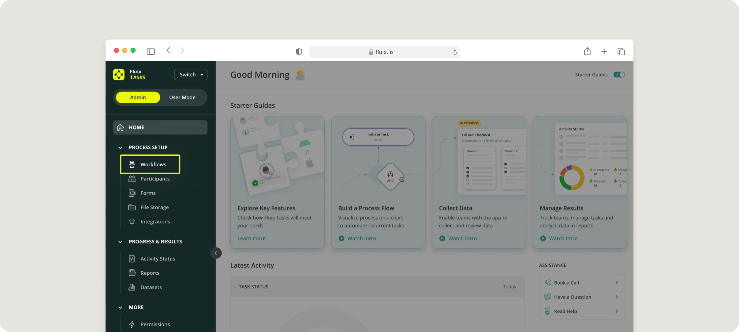This screenshot has width=739, height=332.
Task: Go to Workflows in sidebar
Action: [153, 164]
